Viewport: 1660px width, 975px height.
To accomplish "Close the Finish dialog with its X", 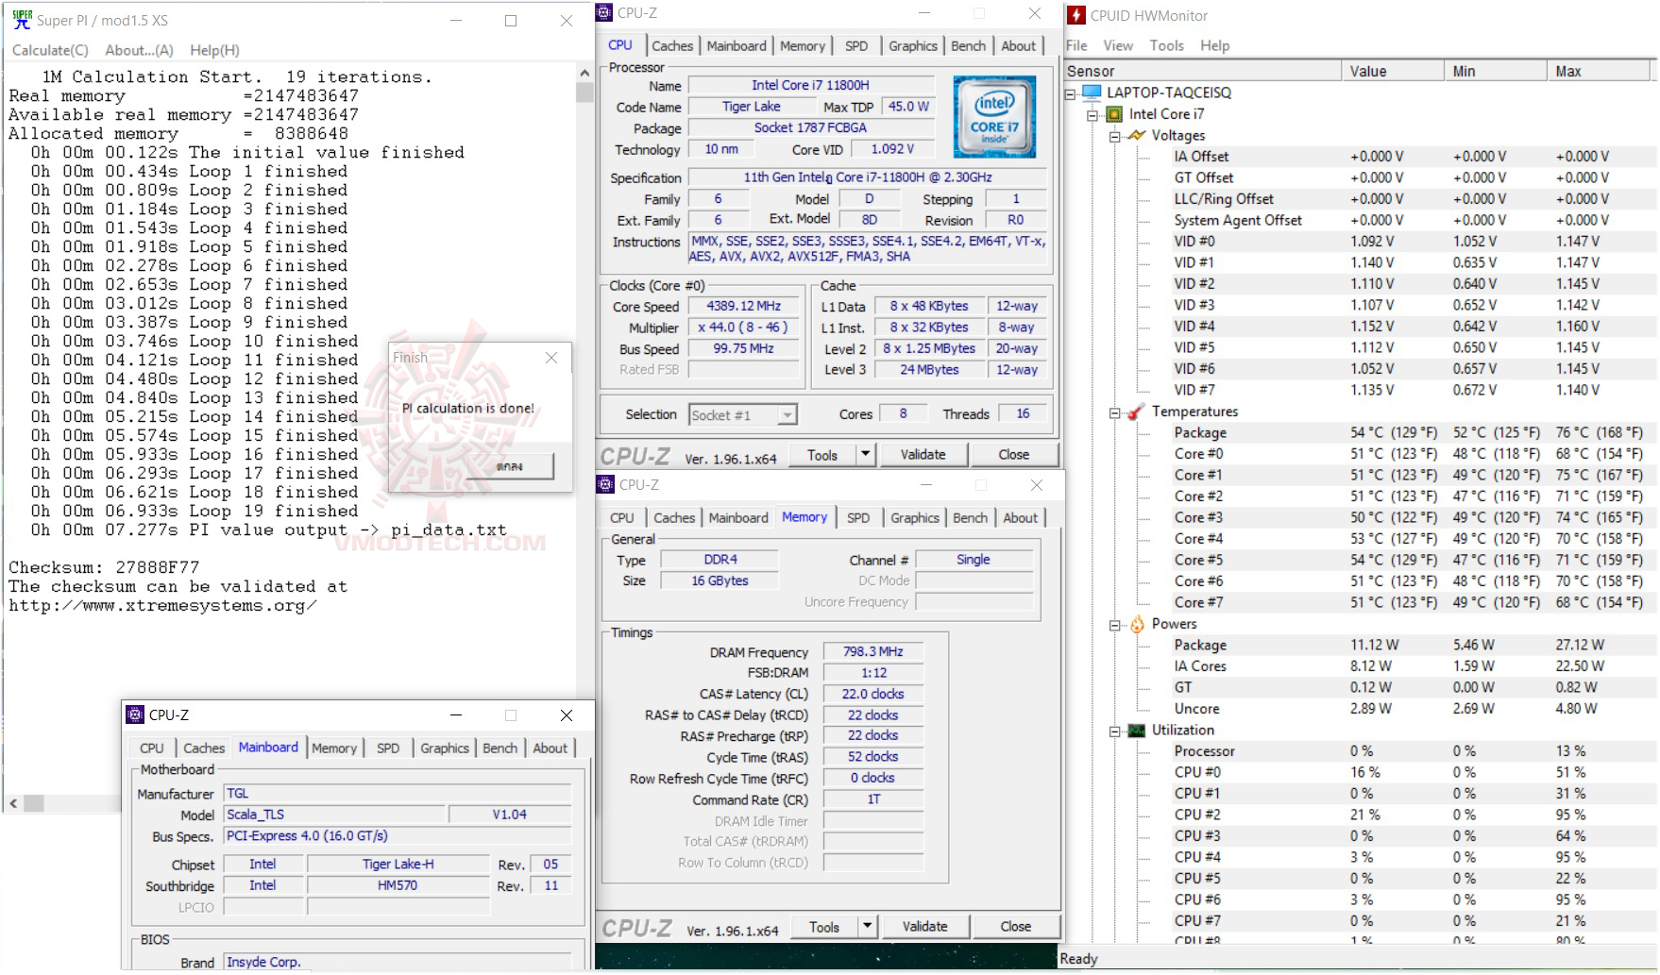I will (551, 358).
